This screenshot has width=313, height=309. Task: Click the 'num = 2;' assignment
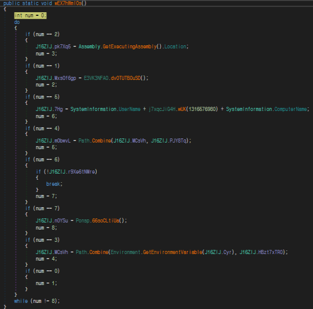tap(46, 85)
